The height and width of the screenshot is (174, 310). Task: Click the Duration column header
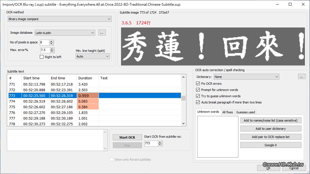[88, 78]
